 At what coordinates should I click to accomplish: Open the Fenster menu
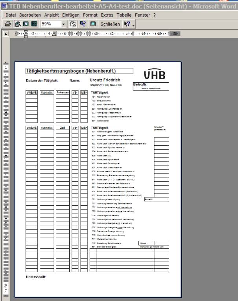142,15
